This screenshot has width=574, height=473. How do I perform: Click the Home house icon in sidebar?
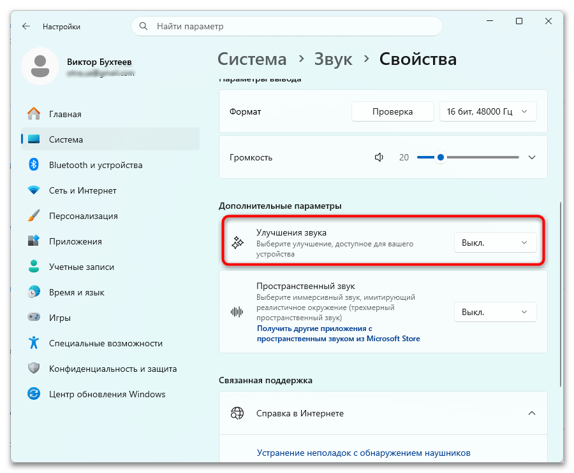34,114
